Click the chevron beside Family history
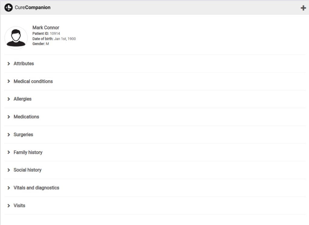This screenshot has height=225, width=309. [x=9, y=152]
